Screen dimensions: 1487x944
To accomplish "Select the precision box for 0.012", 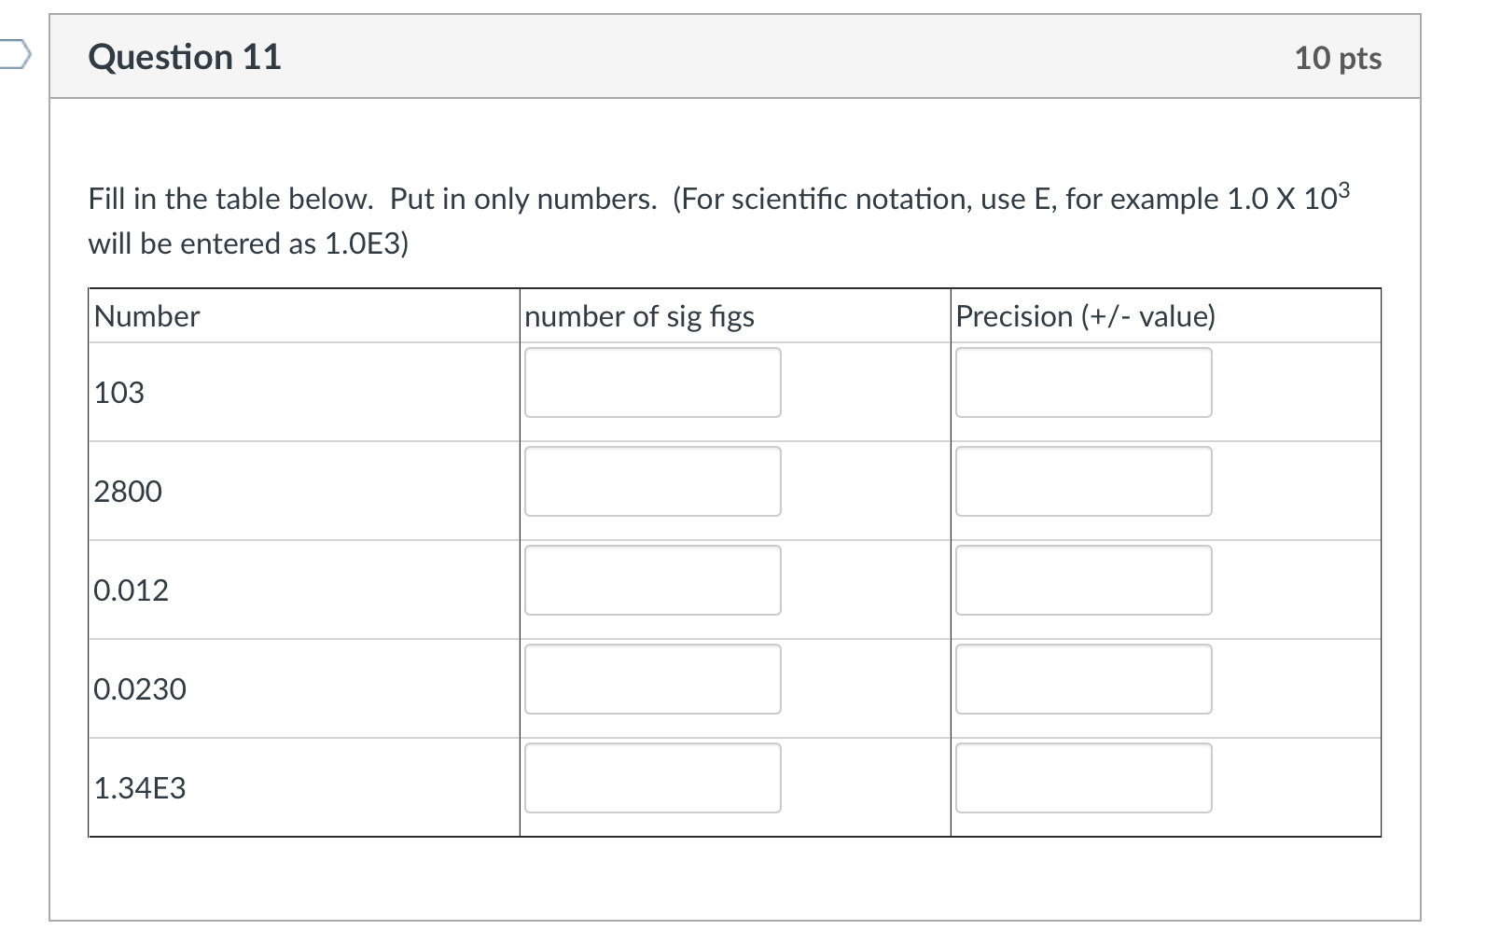I will point(1083,580).
